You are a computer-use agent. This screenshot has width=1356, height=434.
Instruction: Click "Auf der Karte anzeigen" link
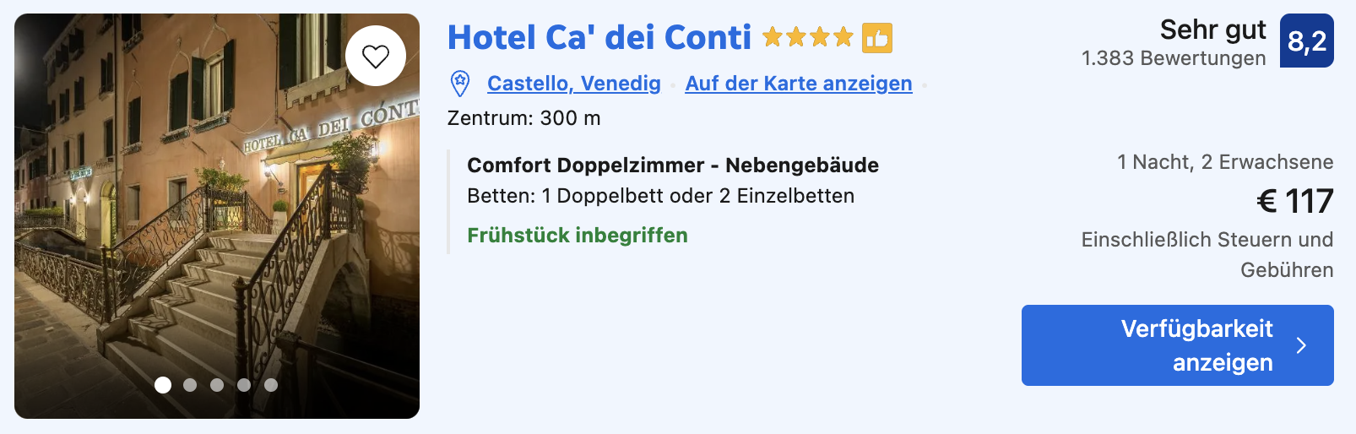point(798,84)
